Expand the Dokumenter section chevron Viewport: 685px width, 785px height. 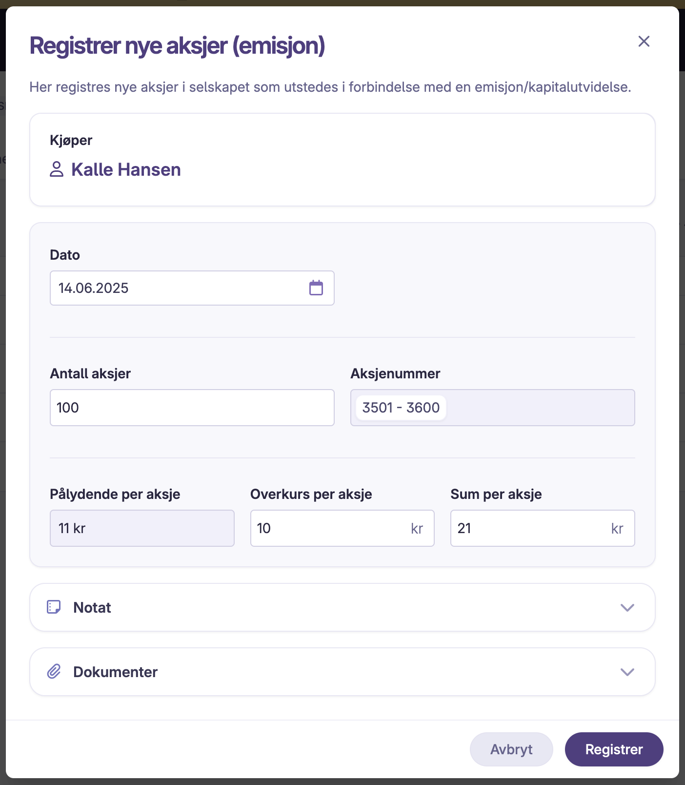coord(627,672)
